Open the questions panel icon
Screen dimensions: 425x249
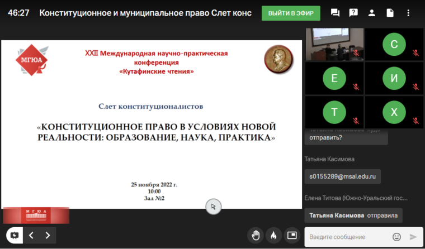[353, 13]
